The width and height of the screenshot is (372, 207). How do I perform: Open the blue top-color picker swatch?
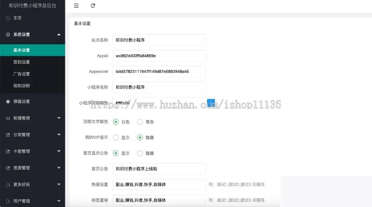211,103
